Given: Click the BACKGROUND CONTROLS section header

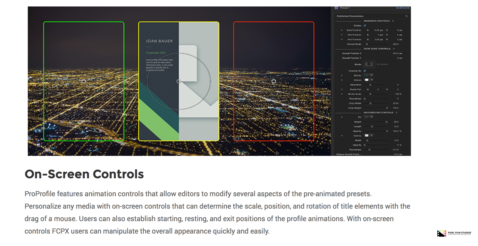Looking at the screenshot, I should 378,112.
